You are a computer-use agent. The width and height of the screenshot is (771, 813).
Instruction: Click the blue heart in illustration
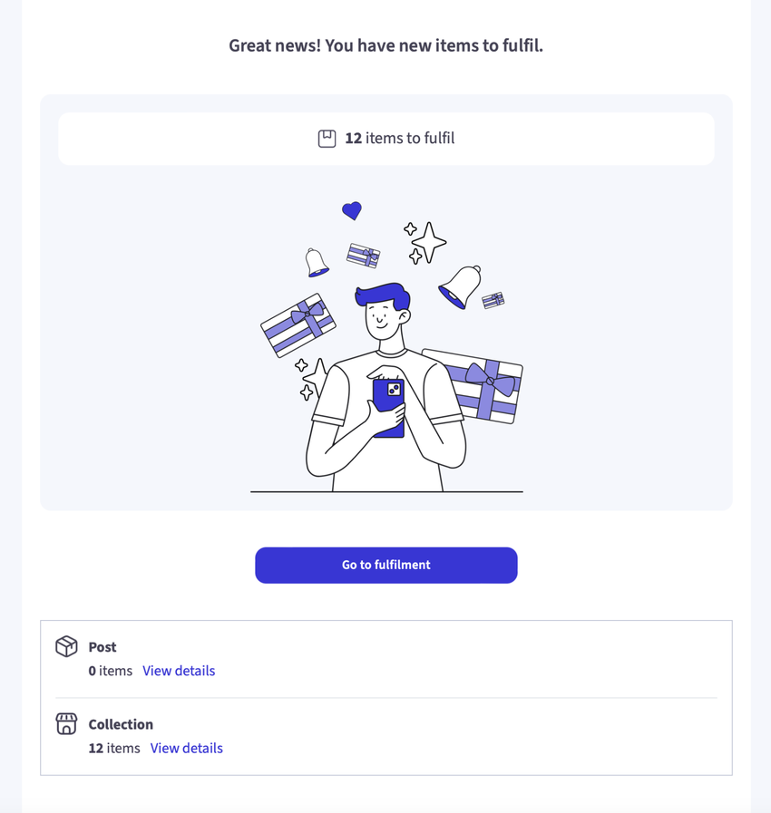352,210
